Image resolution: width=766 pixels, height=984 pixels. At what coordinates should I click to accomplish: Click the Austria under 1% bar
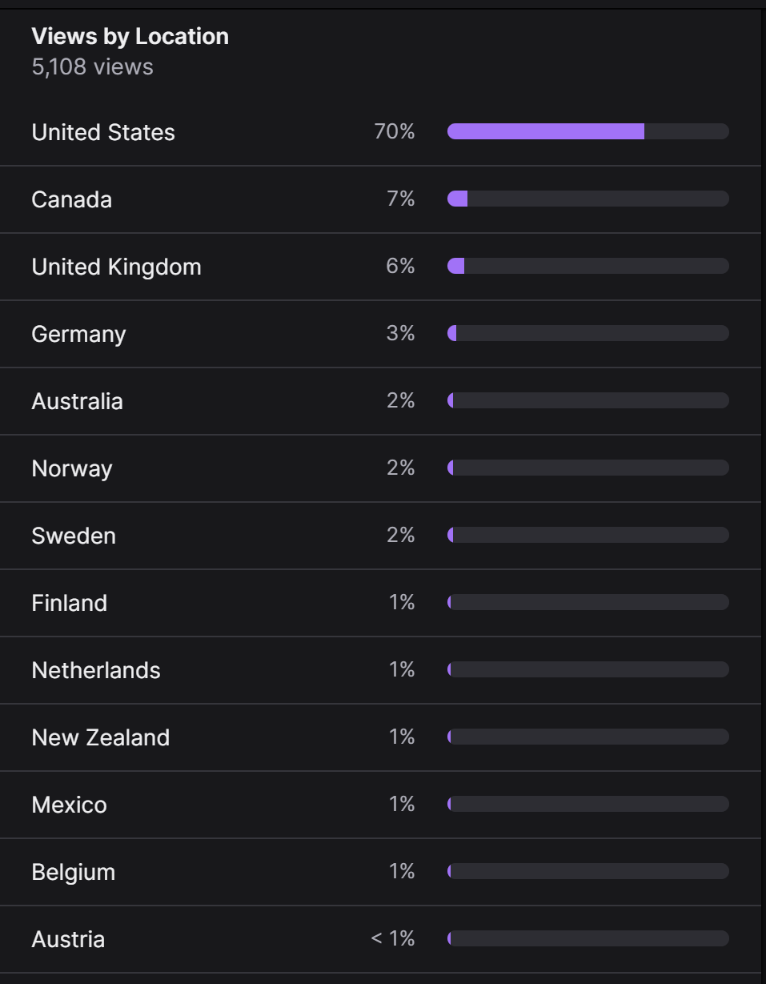pyautogui.click(x=588, y=938)
